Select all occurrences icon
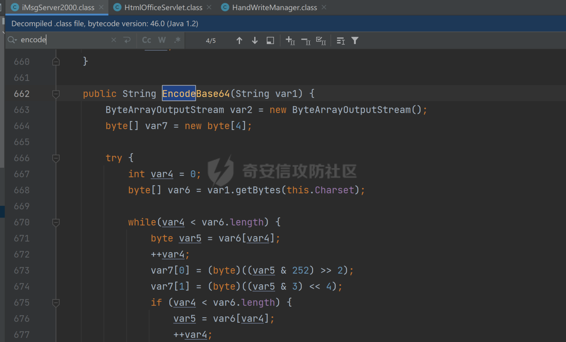The image size is (566, 342). click(321, 40)
